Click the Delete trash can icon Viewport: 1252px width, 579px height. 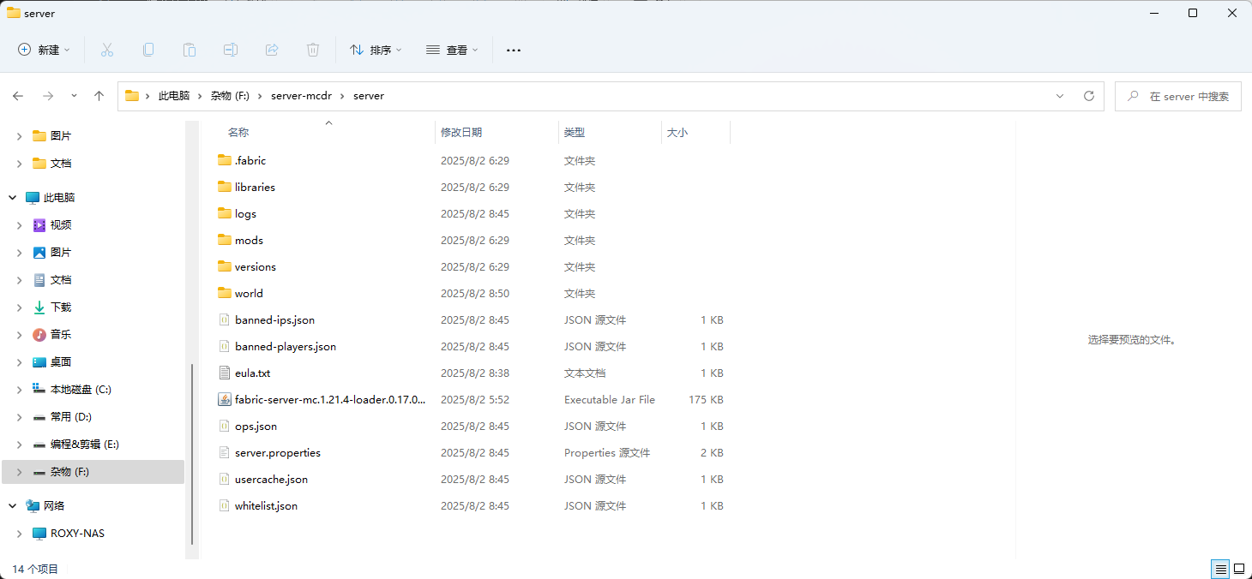pyautogui.click(x=313, y=51)
